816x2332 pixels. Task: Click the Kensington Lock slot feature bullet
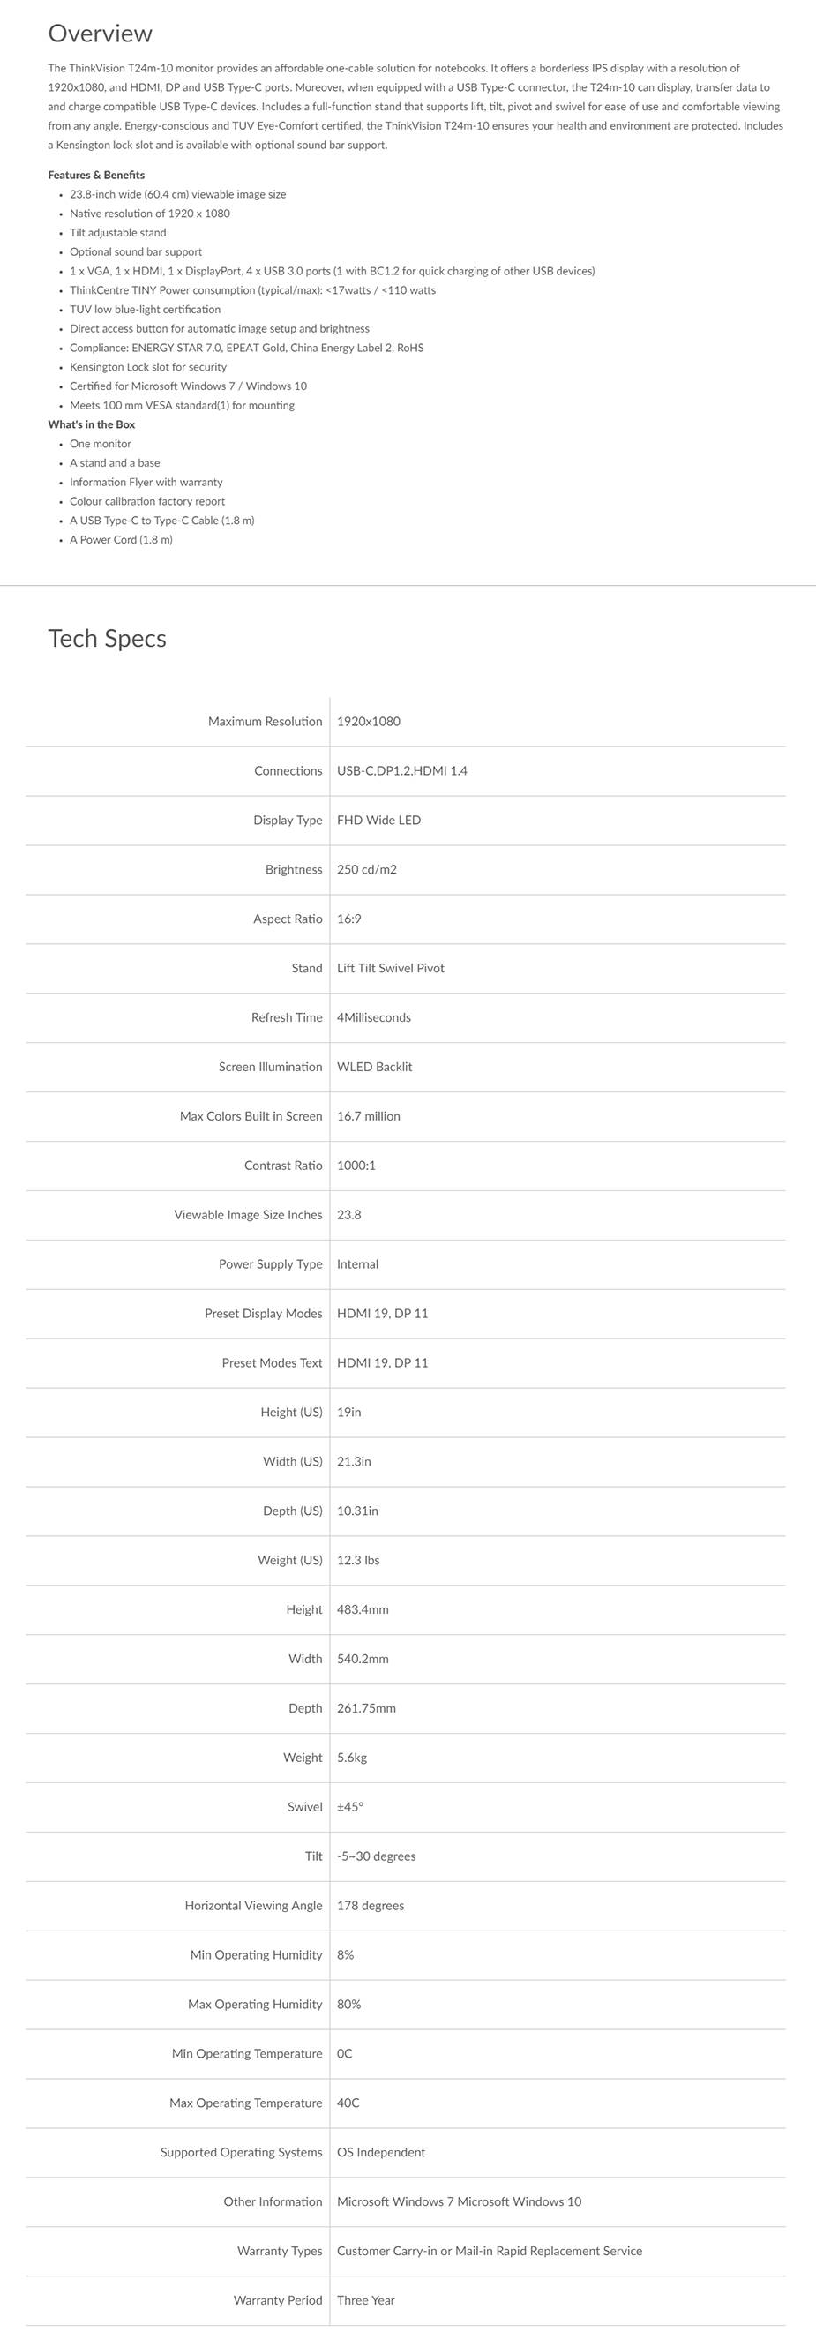(x=147, y=368)
